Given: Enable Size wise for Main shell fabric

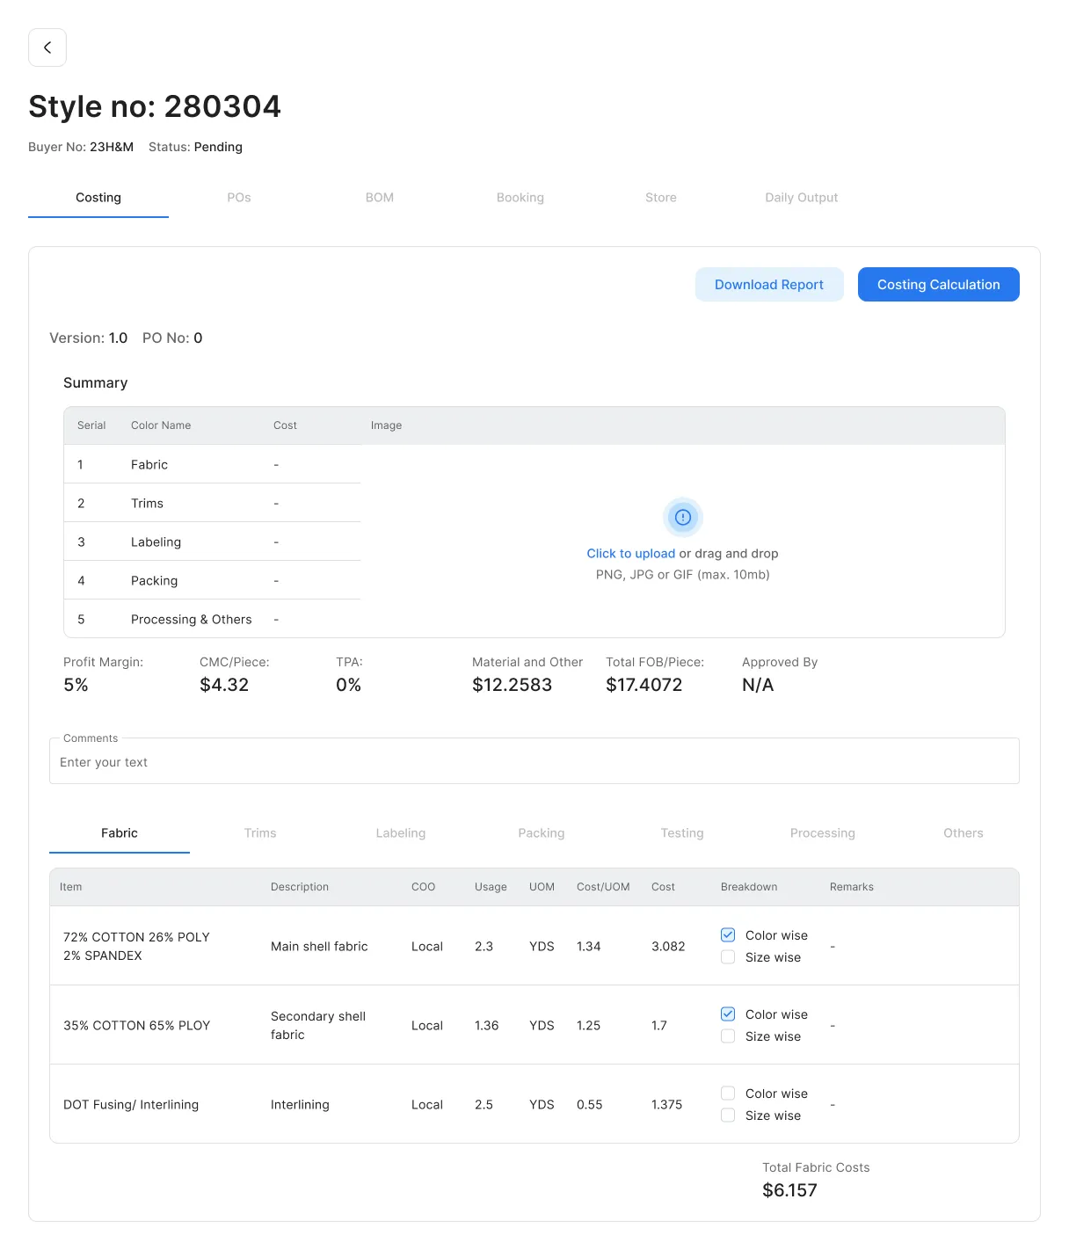Looking at the screenshot, I should point(728,957).
